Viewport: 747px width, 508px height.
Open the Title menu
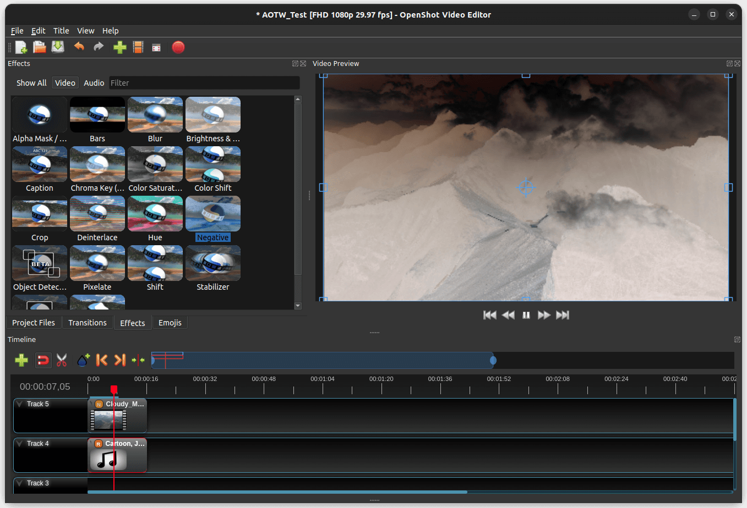(x=61, y=30)
